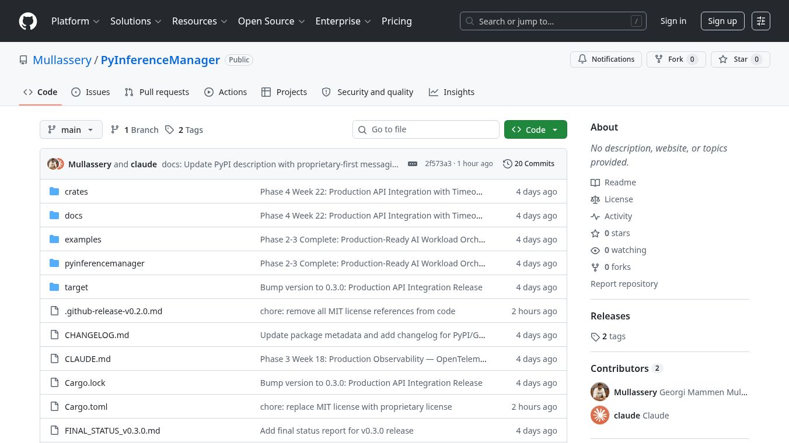789x443 pixels.
Task: Switch to the Code tab
Action: pyautogui.click(x=40, y=92)
